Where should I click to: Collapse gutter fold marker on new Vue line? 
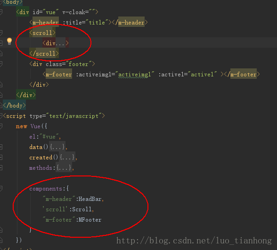(1, 126)
